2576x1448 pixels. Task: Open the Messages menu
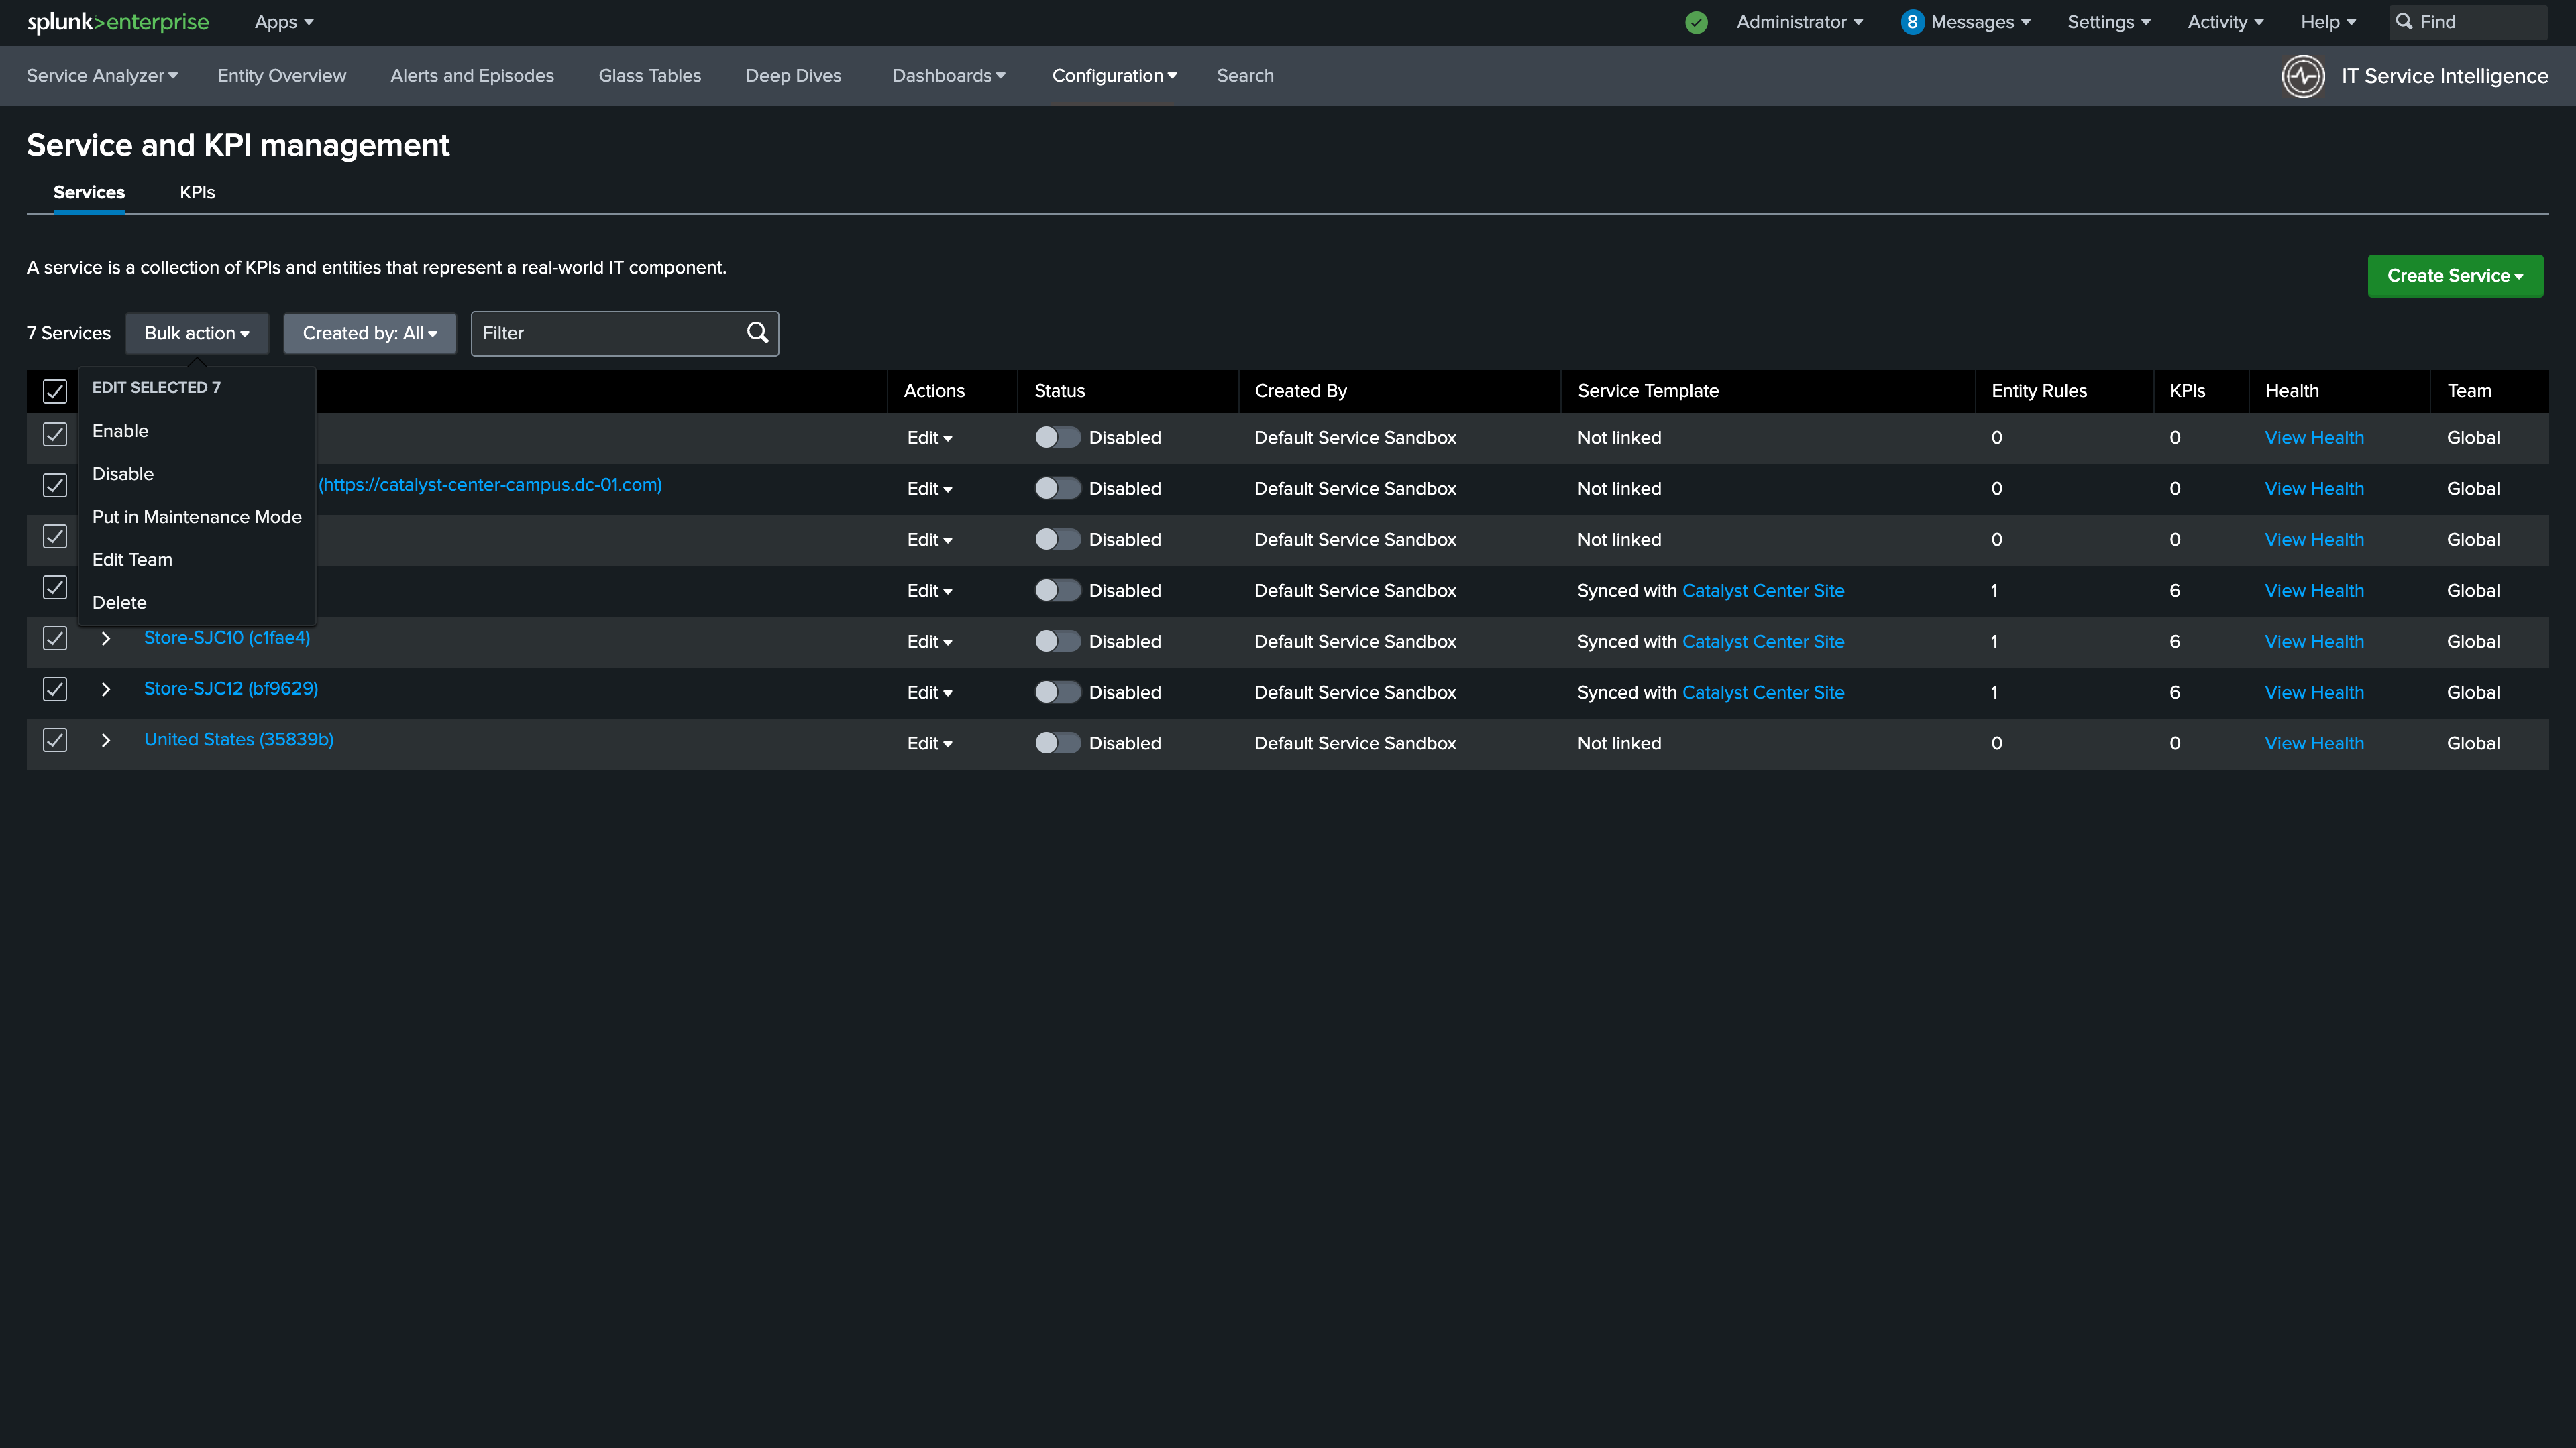click(x=1980, y=22)
